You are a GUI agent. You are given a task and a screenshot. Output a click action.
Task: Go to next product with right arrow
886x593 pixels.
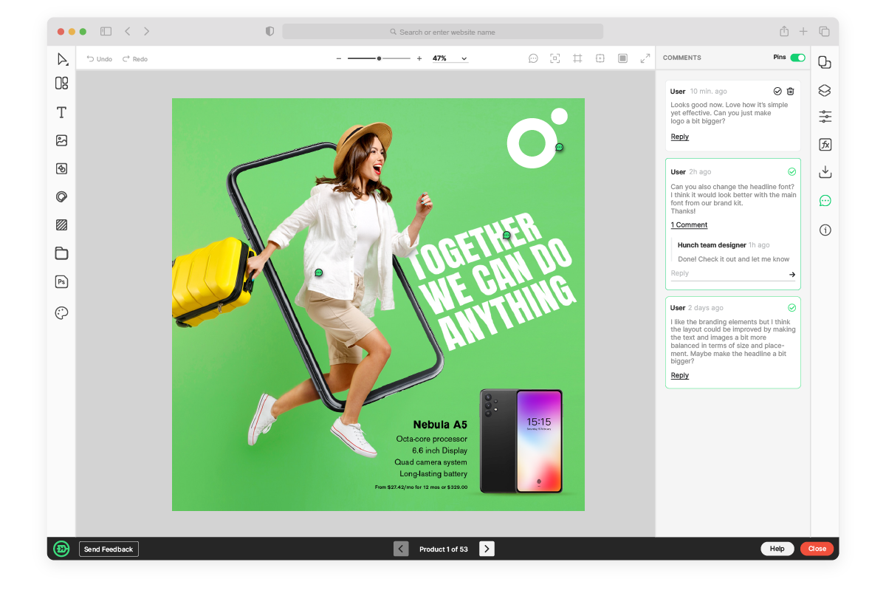pyautogui.click(x=487, y=549)
